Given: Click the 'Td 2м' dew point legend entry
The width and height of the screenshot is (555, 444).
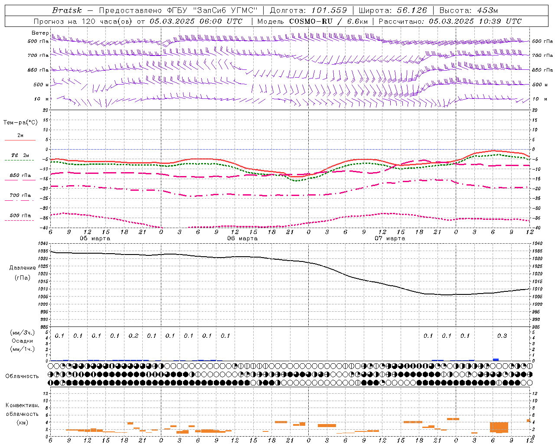Looking at the screenshot, I should [x=20, y=155].
